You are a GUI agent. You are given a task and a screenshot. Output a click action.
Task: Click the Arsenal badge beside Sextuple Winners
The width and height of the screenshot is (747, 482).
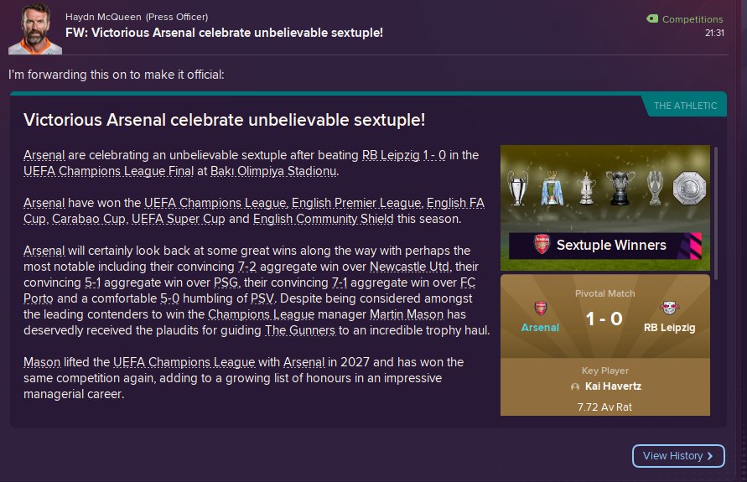(542, 246)
